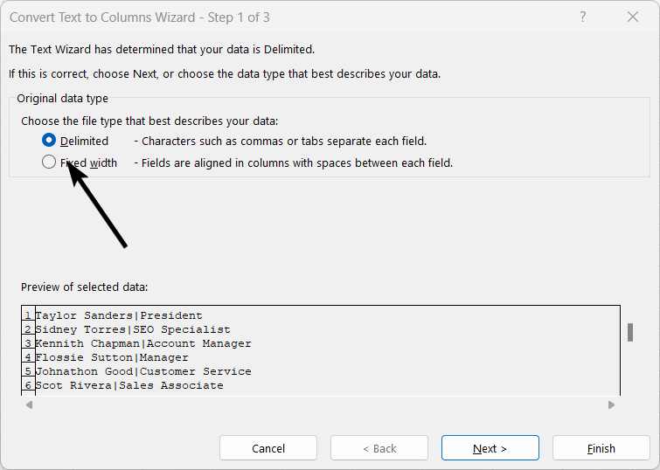Click the greyed-out Back button

coord(379,448)
